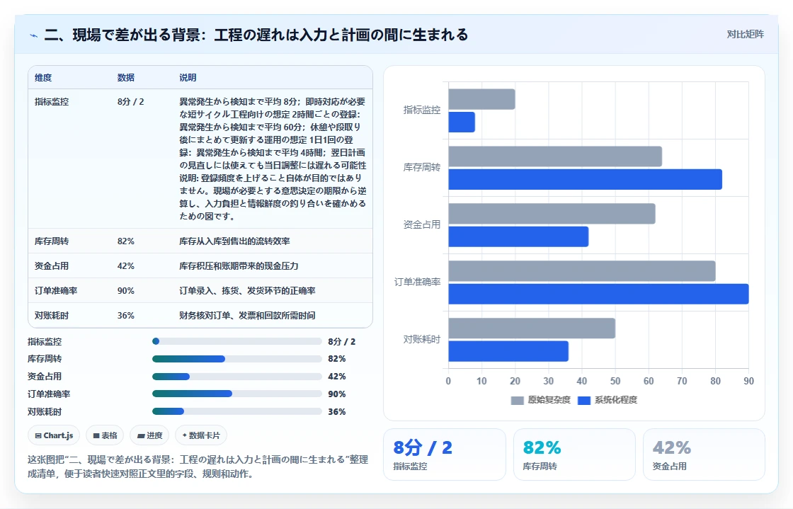Click the 90% progress value label
The image size is (793, 509).
337,394
